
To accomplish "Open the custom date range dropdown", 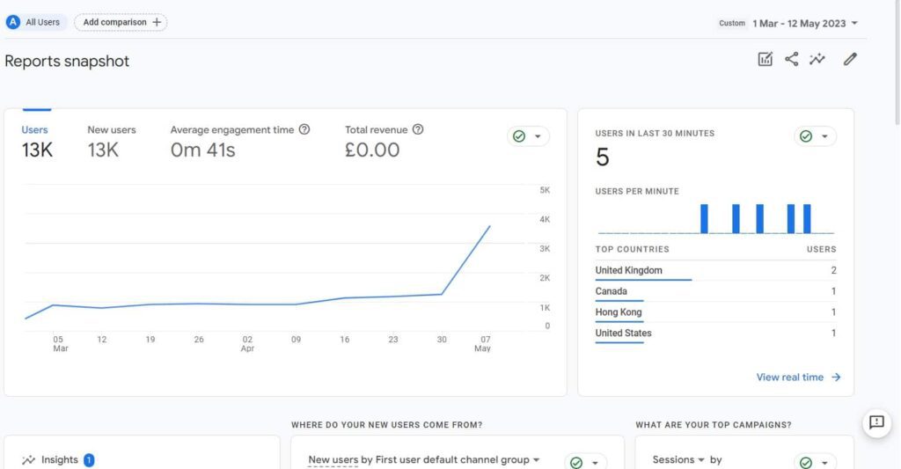I will click(803, 23).
